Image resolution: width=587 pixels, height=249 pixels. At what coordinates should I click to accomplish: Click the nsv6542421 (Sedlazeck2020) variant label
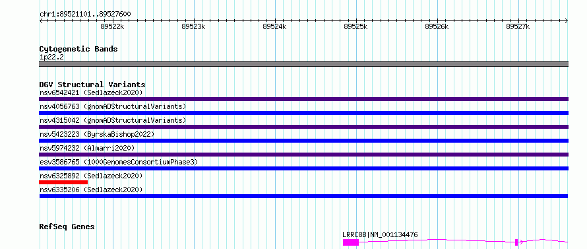tap(91, 92)
